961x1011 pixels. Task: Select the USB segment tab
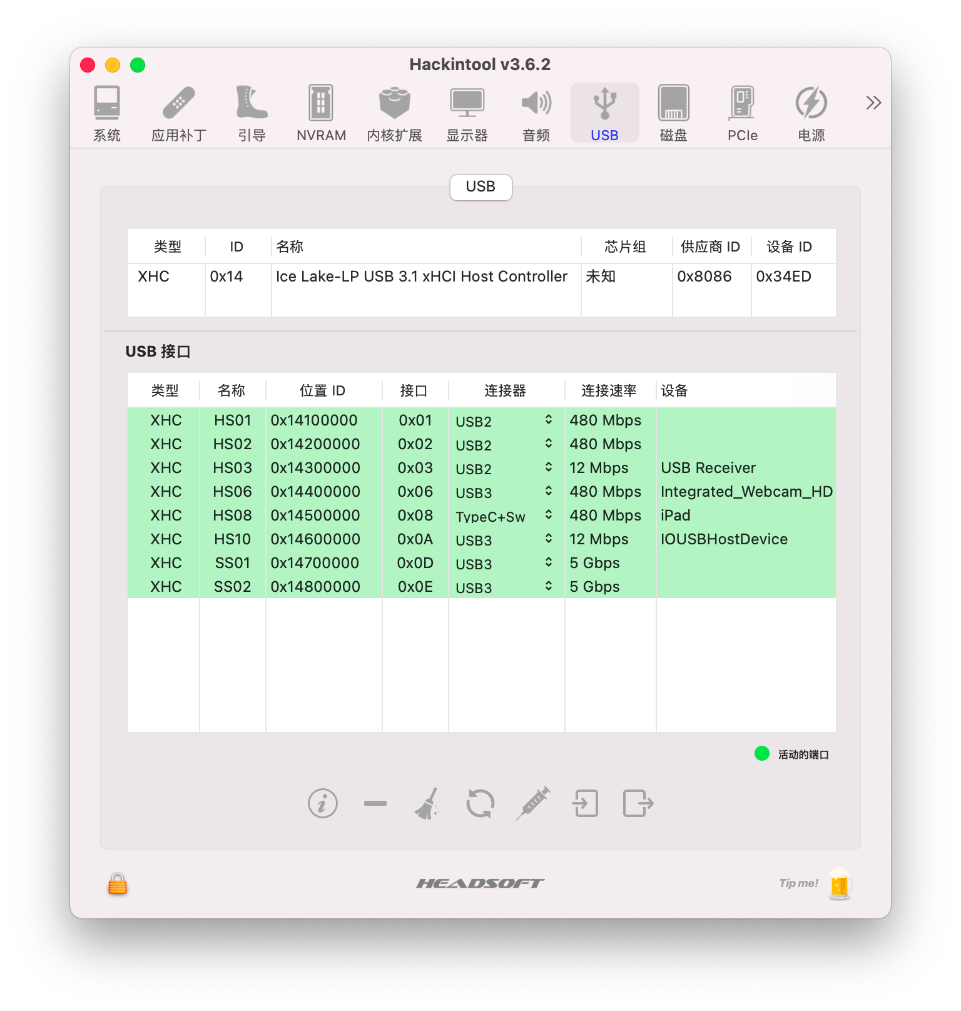480,187
